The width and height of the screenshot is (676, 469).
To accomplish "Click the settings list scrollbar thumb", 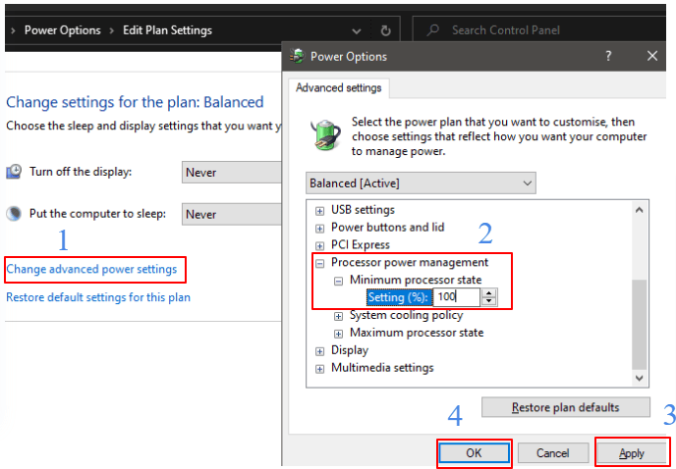I will pyautogui.click(x=640, y=324).
